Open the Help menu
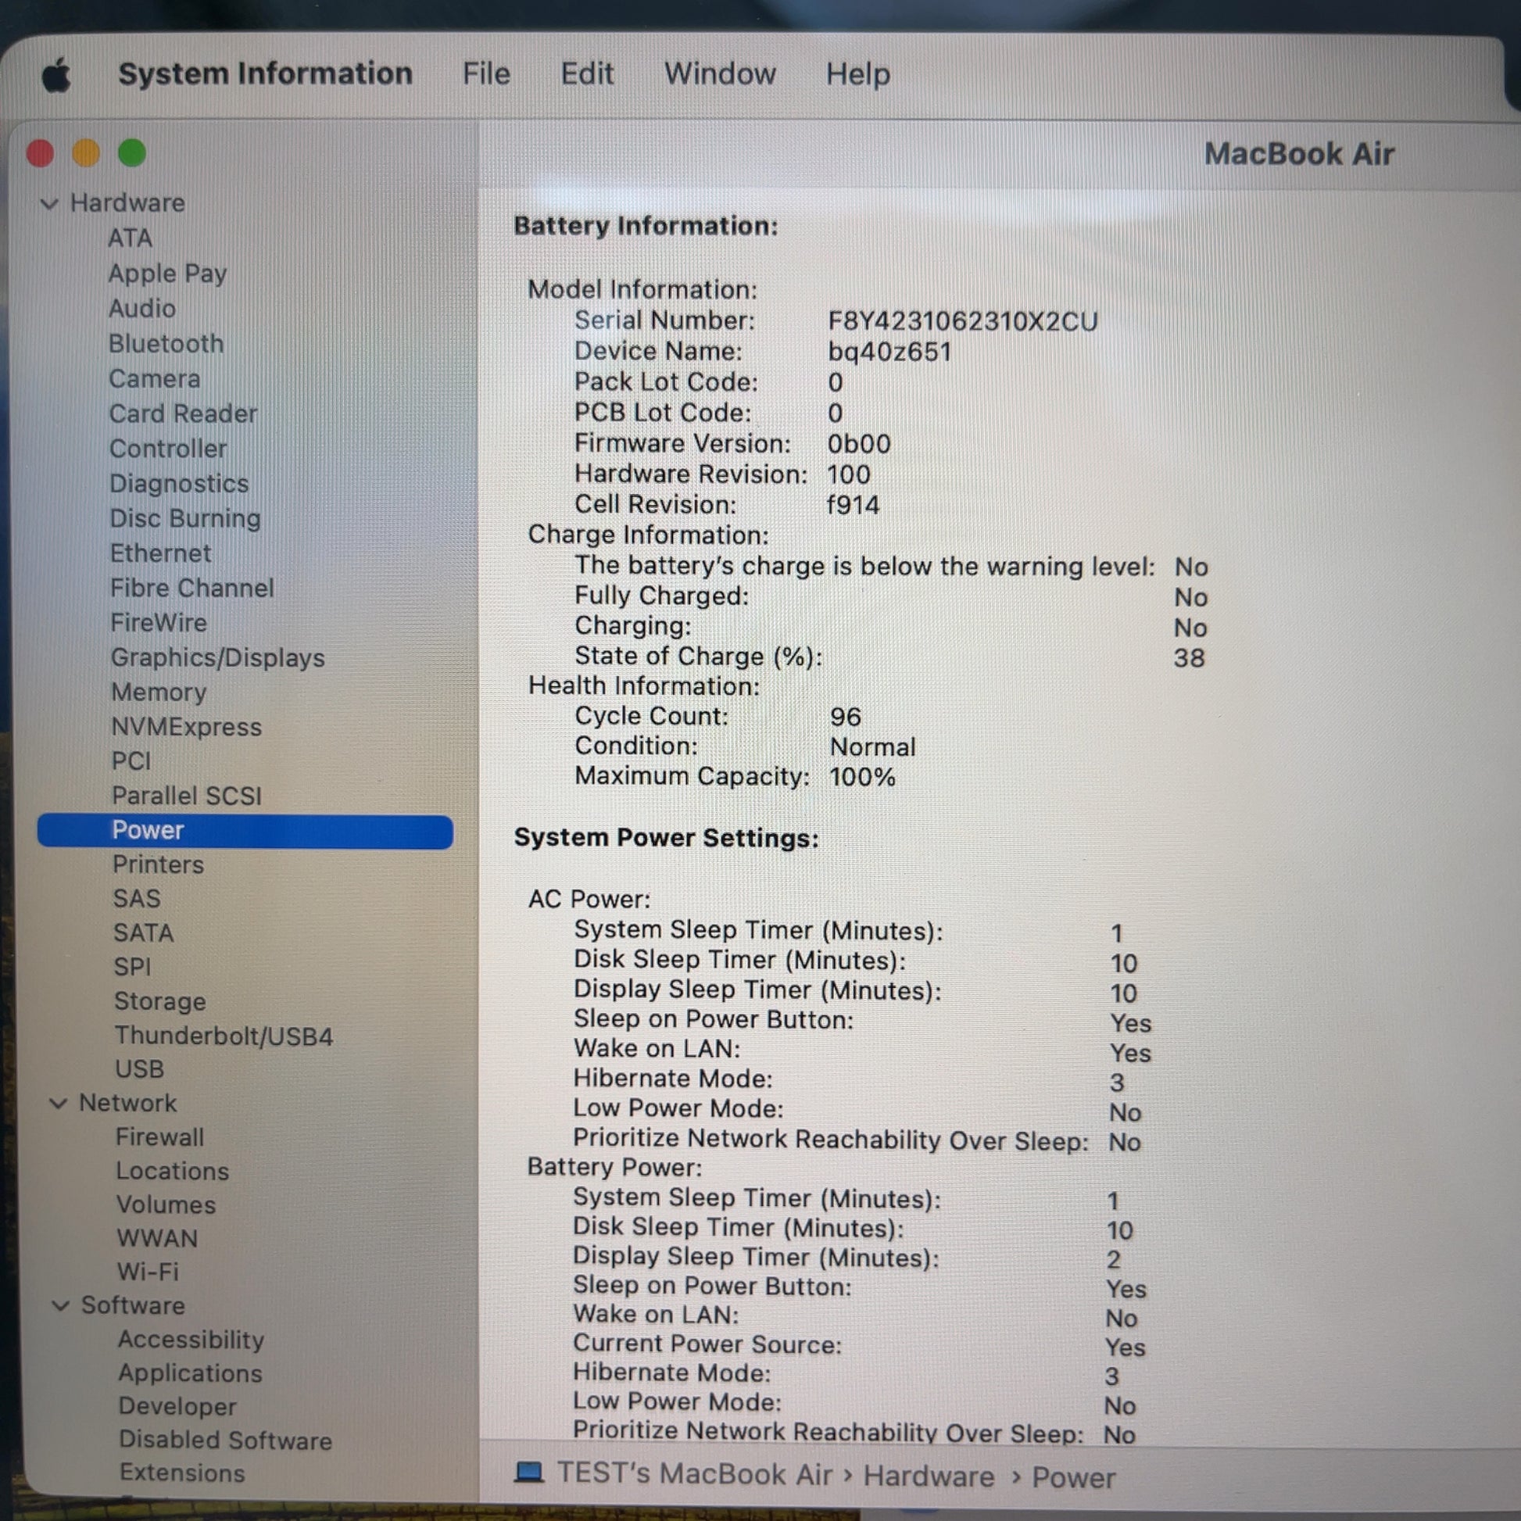1521x1521 pixels. 857,75
